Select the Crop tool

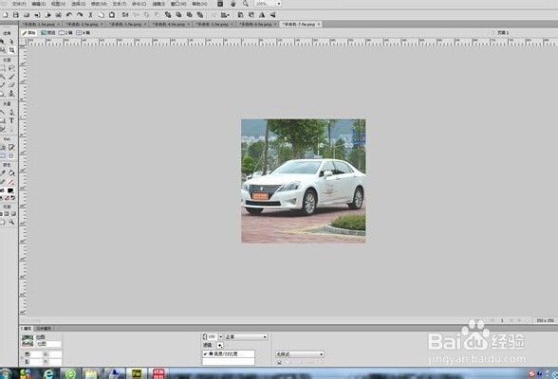point(11,50)
